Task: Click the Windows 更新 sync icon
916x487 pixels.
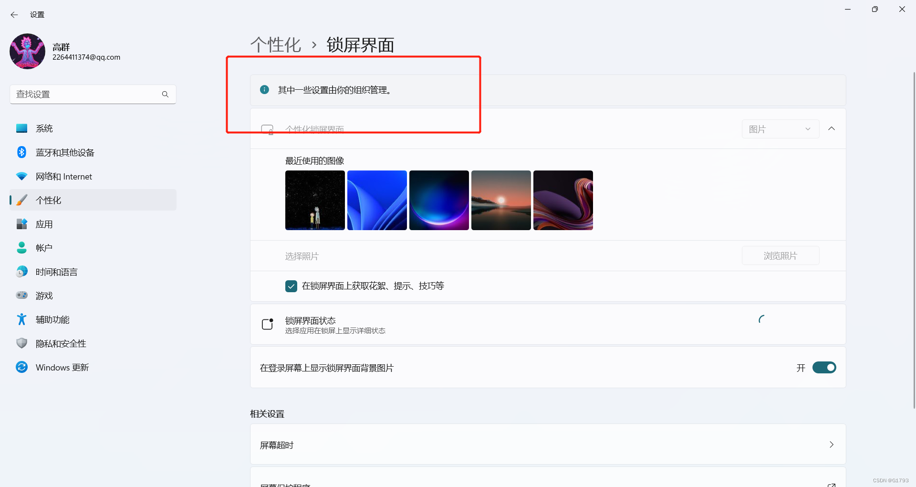Action: (x=21, y=367)
